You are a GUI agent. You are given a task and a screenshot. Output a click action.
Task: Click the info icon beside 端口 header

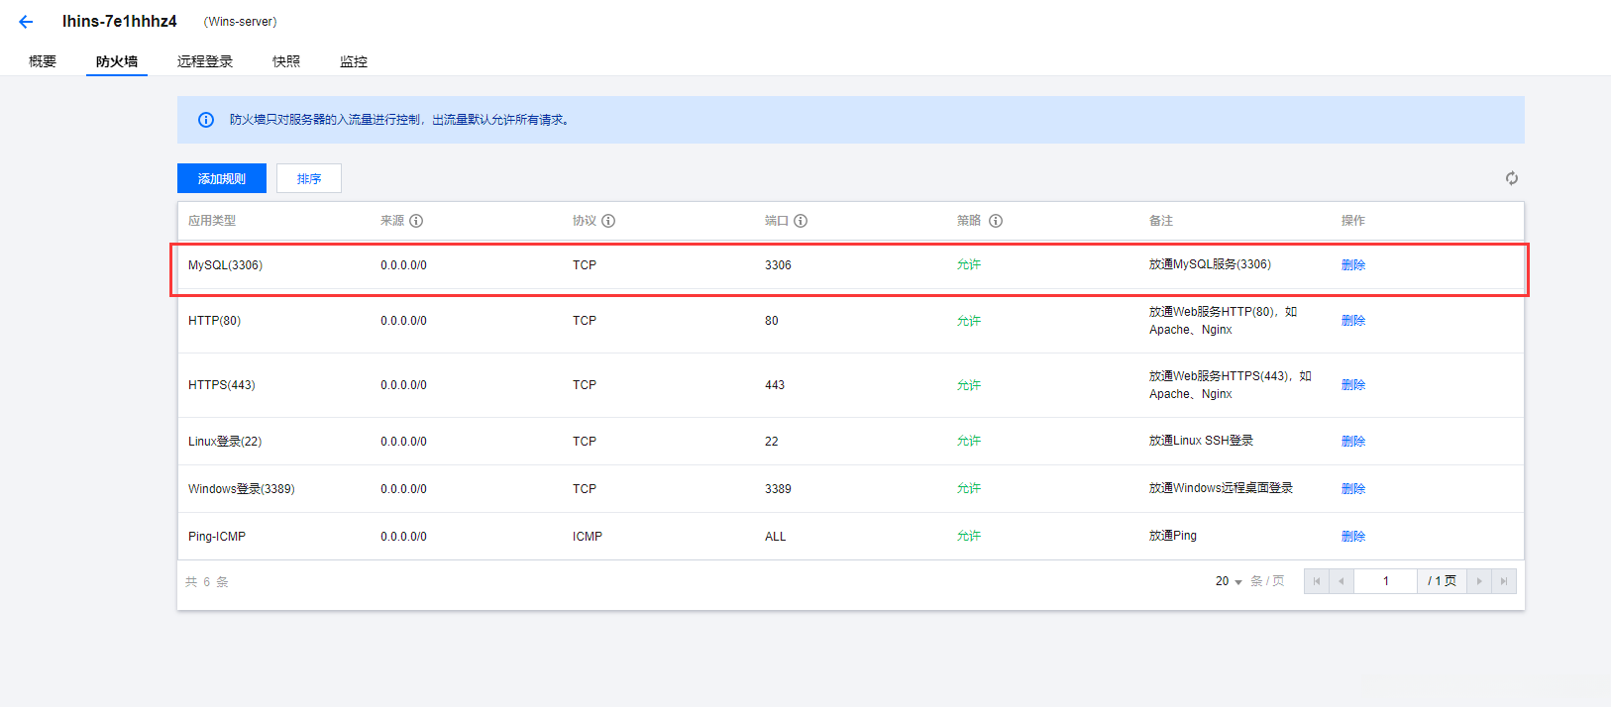[x=801, y=221]
